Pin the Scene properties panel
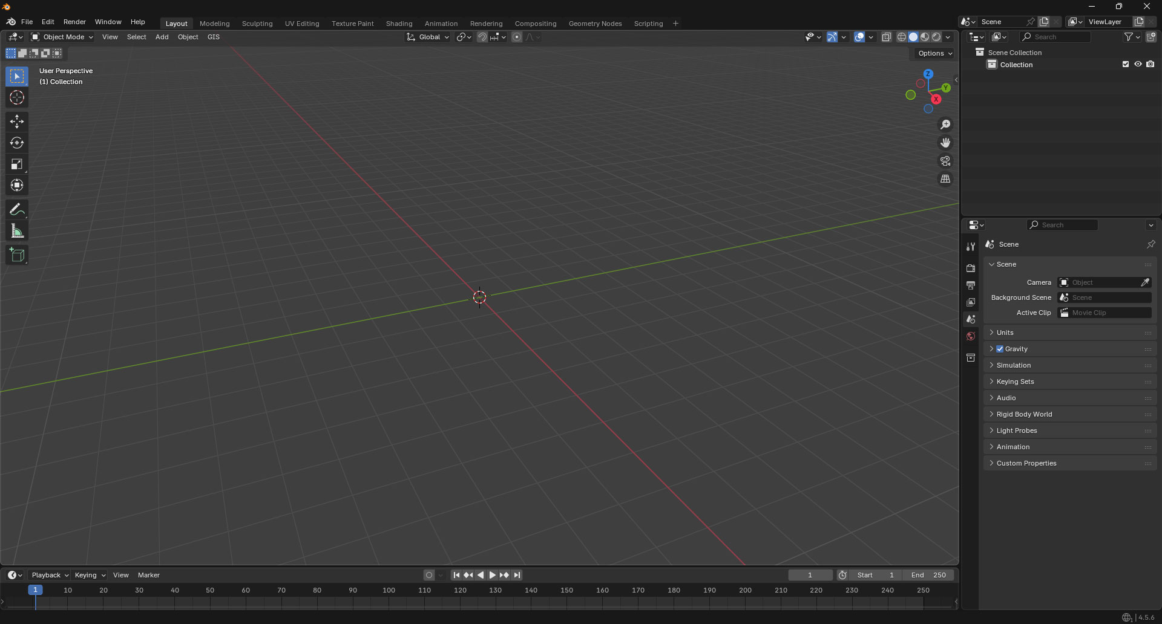1162x624 pixels. [x=1151, y=244]
